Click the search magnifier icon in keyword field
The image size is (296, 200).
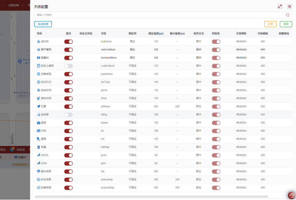(x=288, y=14)
